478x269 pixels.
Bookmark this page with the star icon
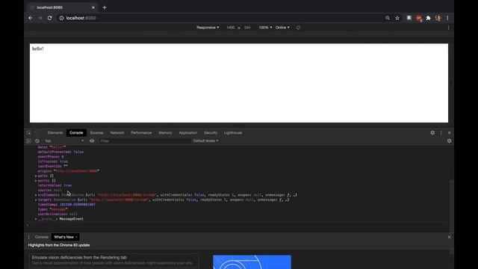click(397, 18)
